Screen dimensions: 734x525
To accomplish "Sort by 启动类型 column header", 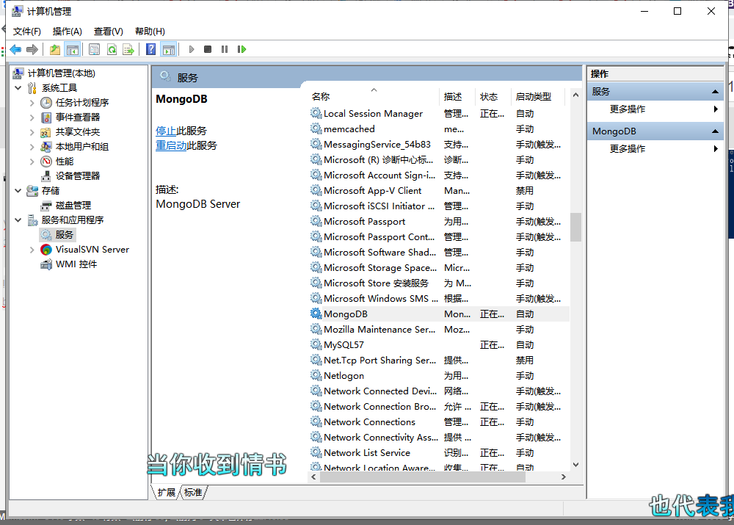I will pyautogui.click(x=538, y=96).
